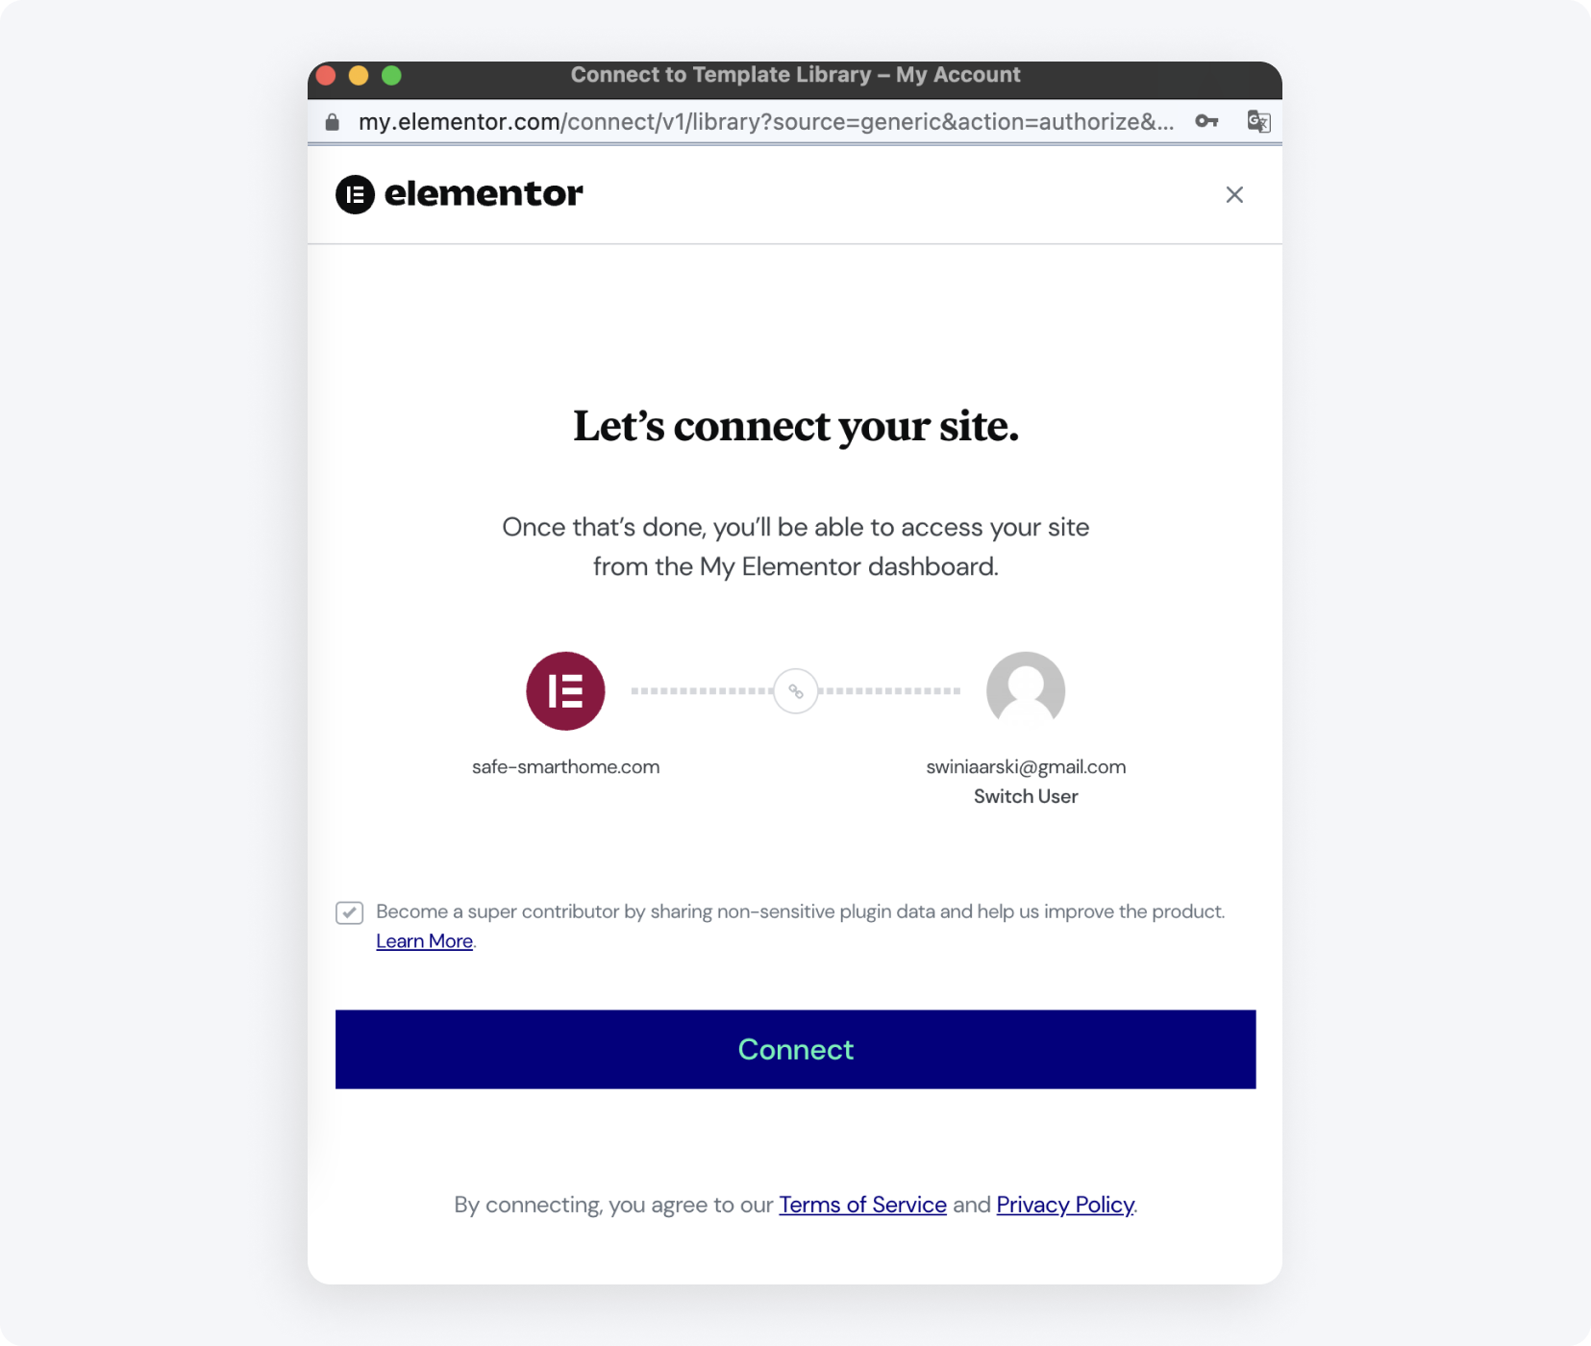Uncheck the super contributor data sharing checkbox

click(x=349, y=911)
